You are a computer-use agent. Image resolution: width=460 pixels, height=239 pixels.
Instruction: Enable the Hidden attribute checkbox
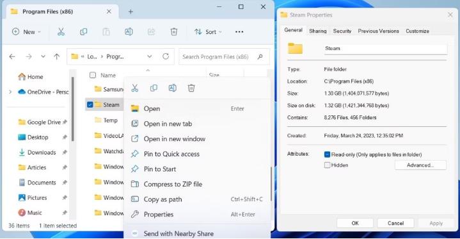[x=327, y=165]
